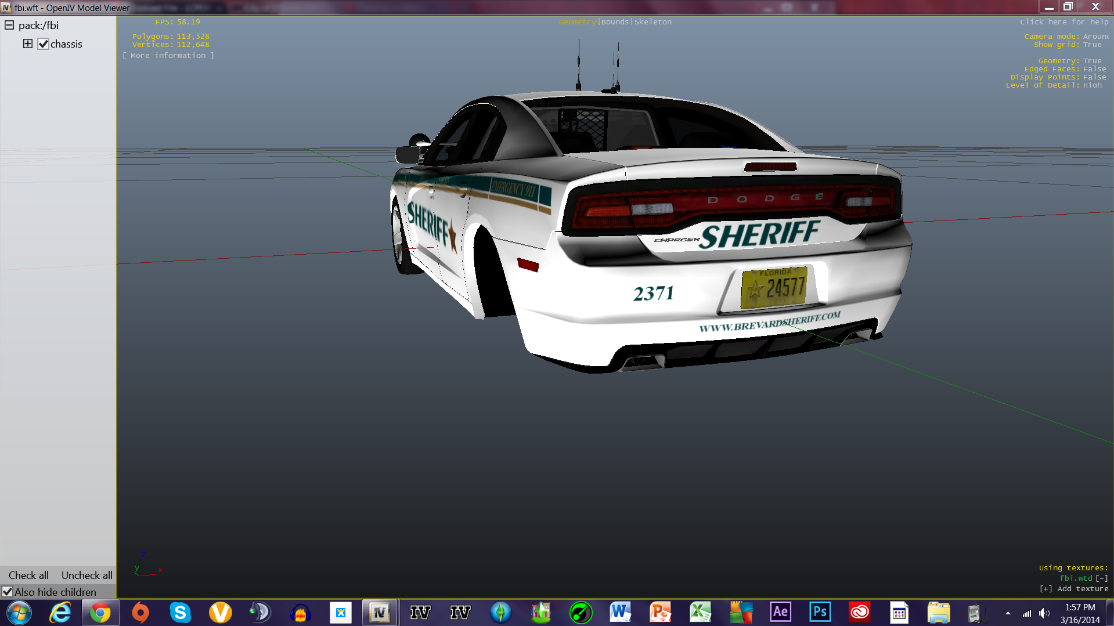Toggle the 'Also hide children' checkbox
The image size is (1114, 626).
pyautogui.click(x=8, y=592)
